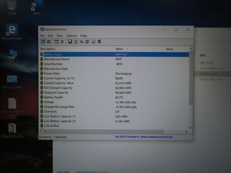Click the vertical scrollbar up arrow
Image resolution: width=231 pixels, height=173 pixels.
point(191,49)
